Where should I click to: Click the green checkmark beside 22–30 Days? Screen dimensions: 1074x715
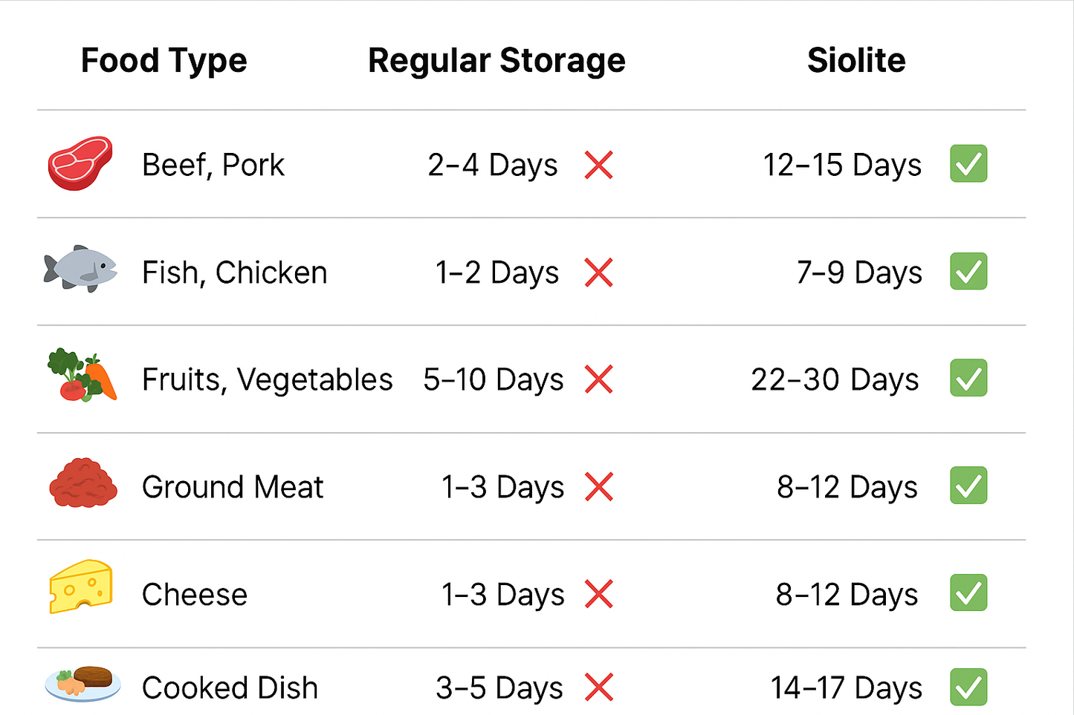[x=968, y=379]
